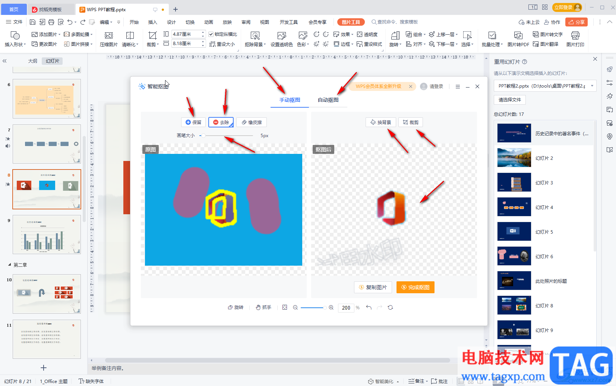This screenshot has width=616, height=386.
Task: Click the 换背景 change background button
Action: coord(380,122)
